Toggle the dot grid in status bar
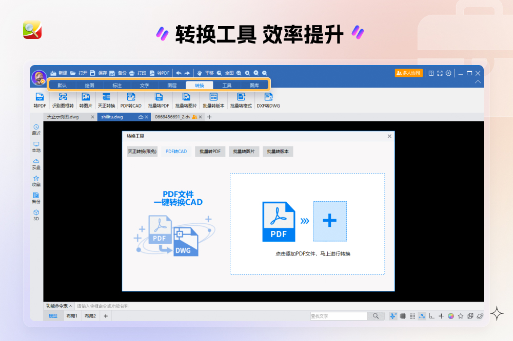This screenshot has height=341, width=513. pos(412,316)
